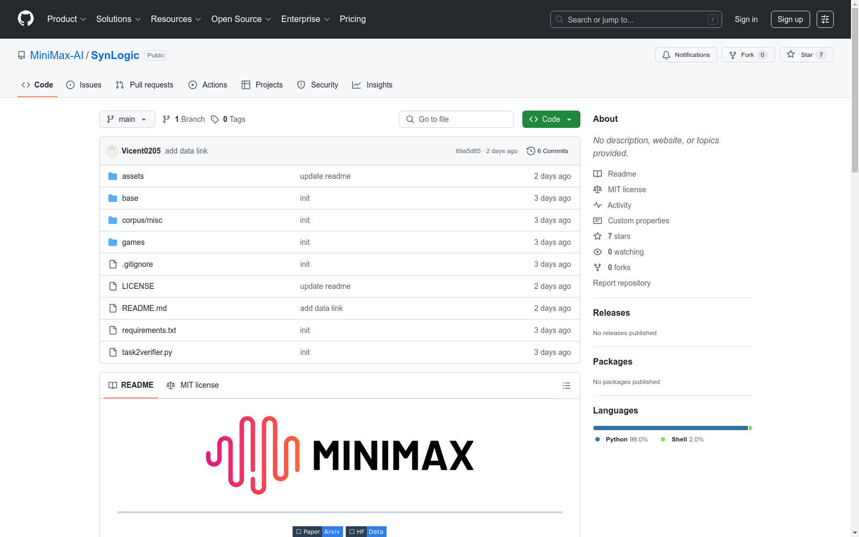Click the Sign up button
The image size is (859, 537).
pos(790,19)
